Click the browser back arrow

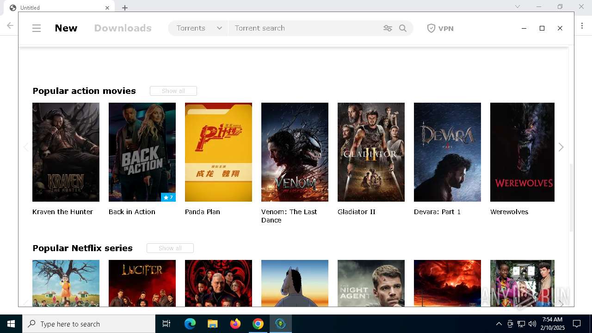10,25
